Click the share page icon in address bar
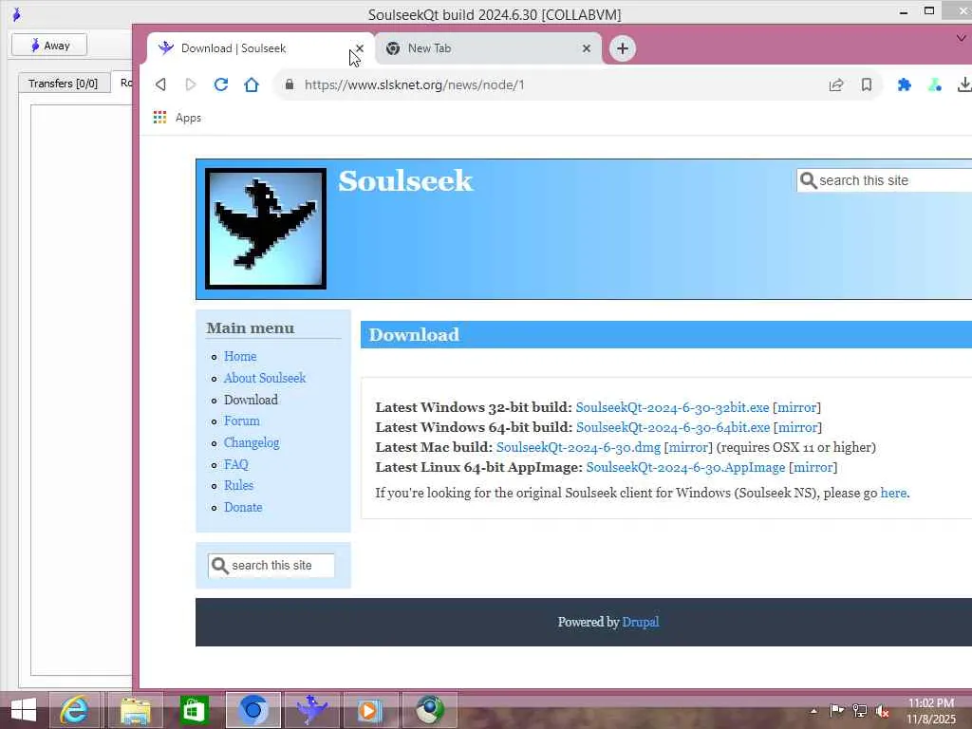This screenshot has width=972, height=729. click(836, 84)
